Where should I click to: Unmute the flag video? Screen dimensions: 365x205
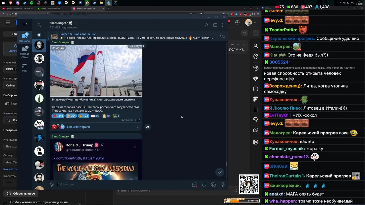(x=62, y=48)
